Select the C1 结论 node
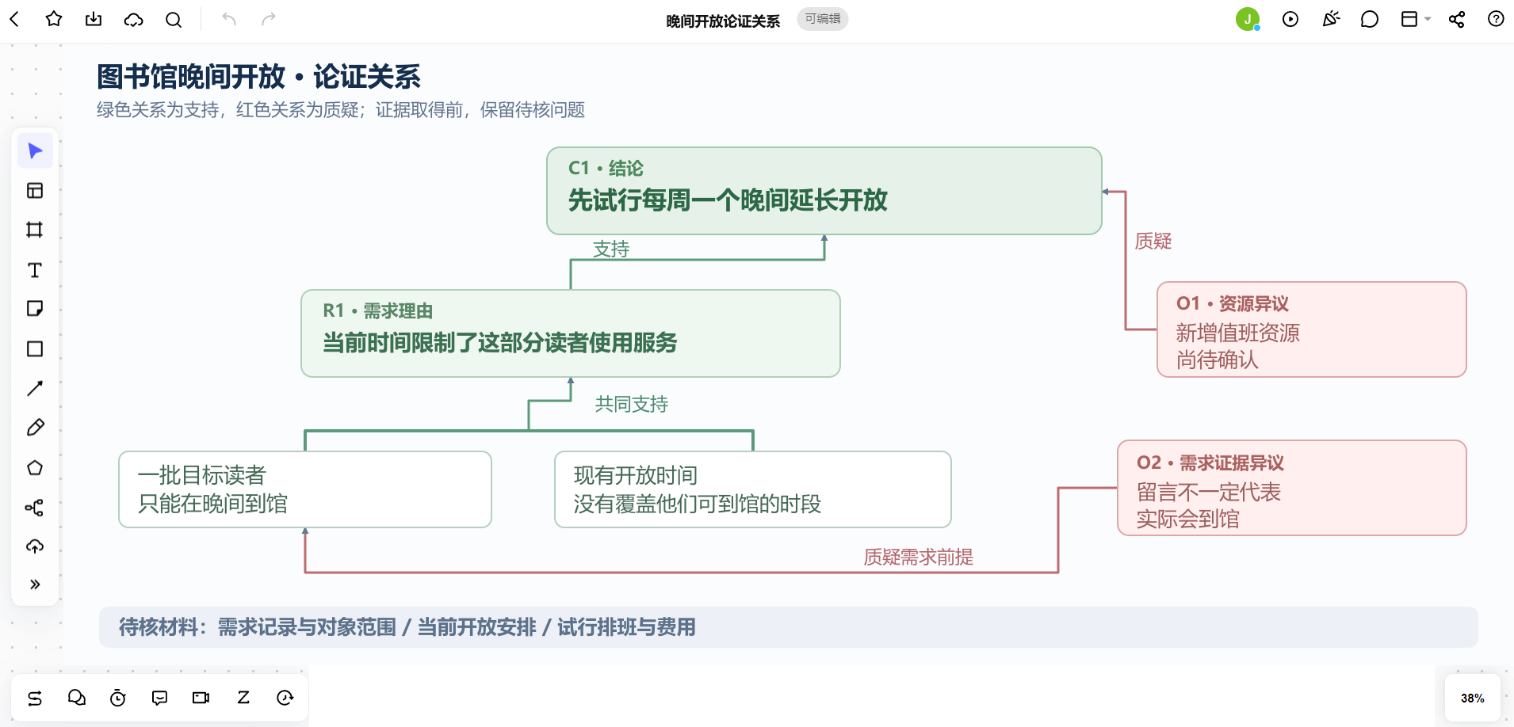 pos(824,191)
